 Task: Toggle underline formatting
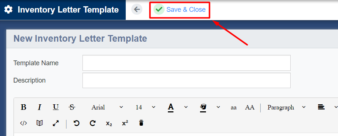coord(56,107)
